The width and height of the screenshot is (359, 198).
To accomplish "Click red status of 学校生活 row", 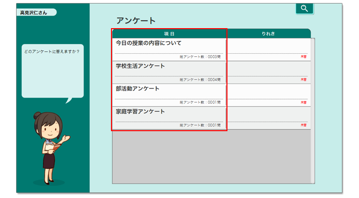I will pyautogui.click(x=304, y=79).
